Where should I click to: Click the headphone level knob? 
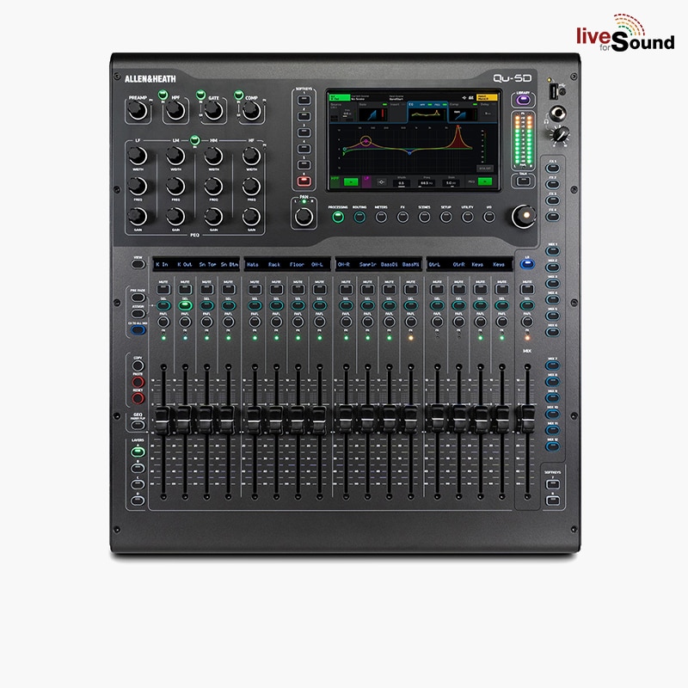click(560, 134)
